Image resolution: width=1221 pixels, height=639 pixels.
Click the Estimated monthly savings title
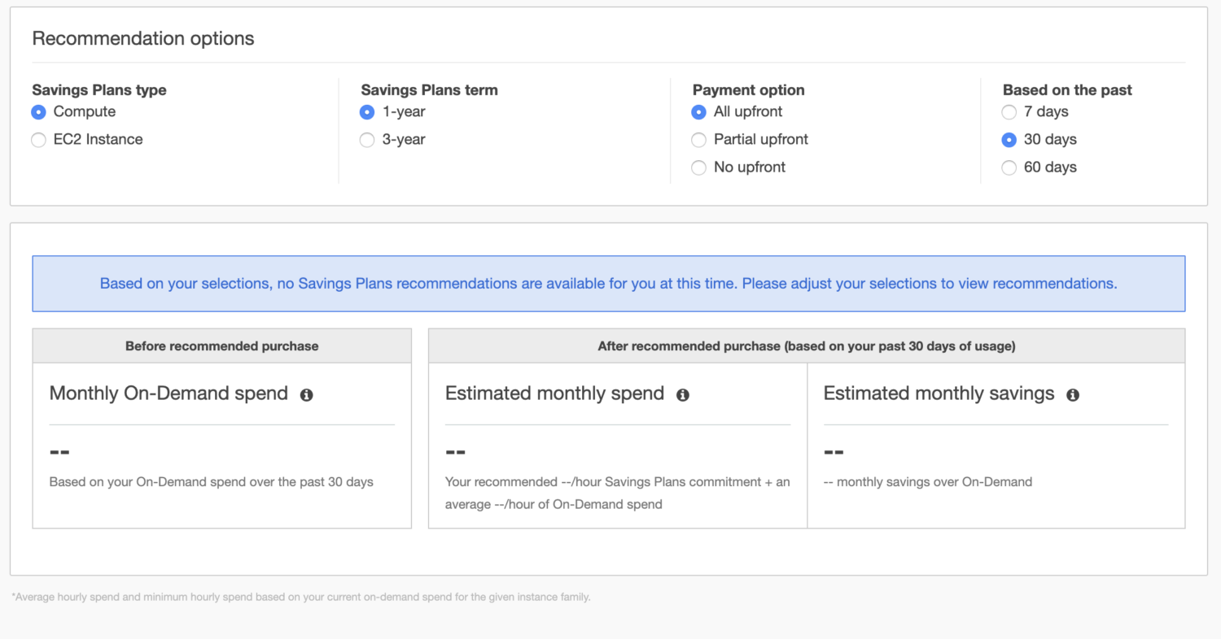pyautogui.click(x=939, y=393)
